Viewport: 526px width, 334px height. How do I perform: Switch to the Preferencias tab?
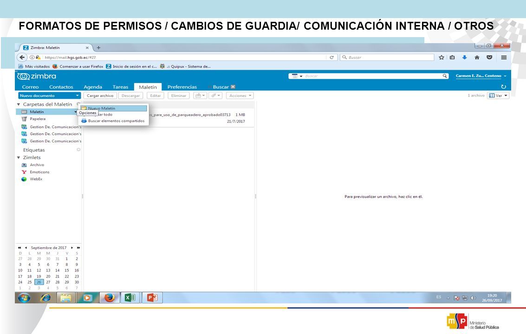(182, 87)
